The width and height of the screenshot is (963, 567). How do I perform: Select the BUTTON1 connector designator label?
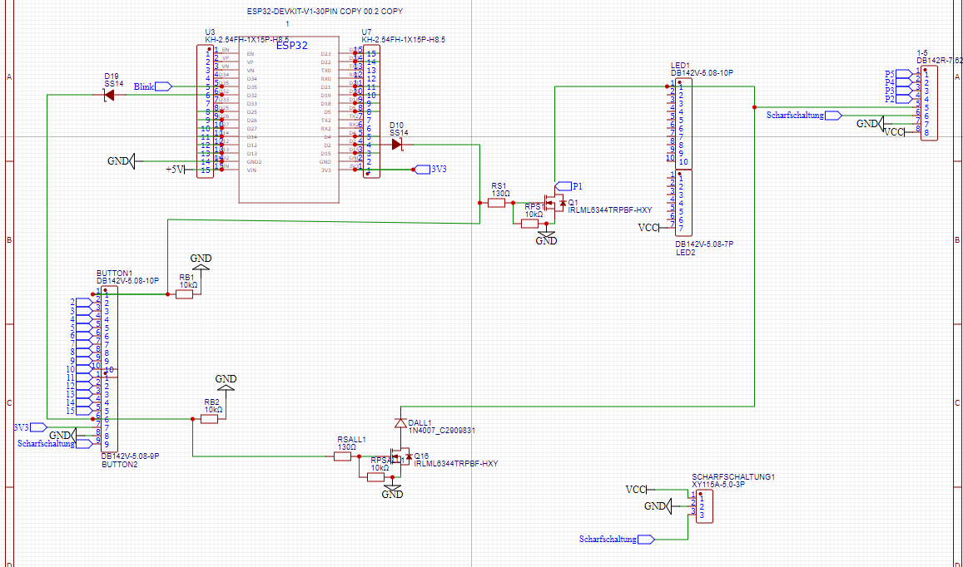(115, 273)
